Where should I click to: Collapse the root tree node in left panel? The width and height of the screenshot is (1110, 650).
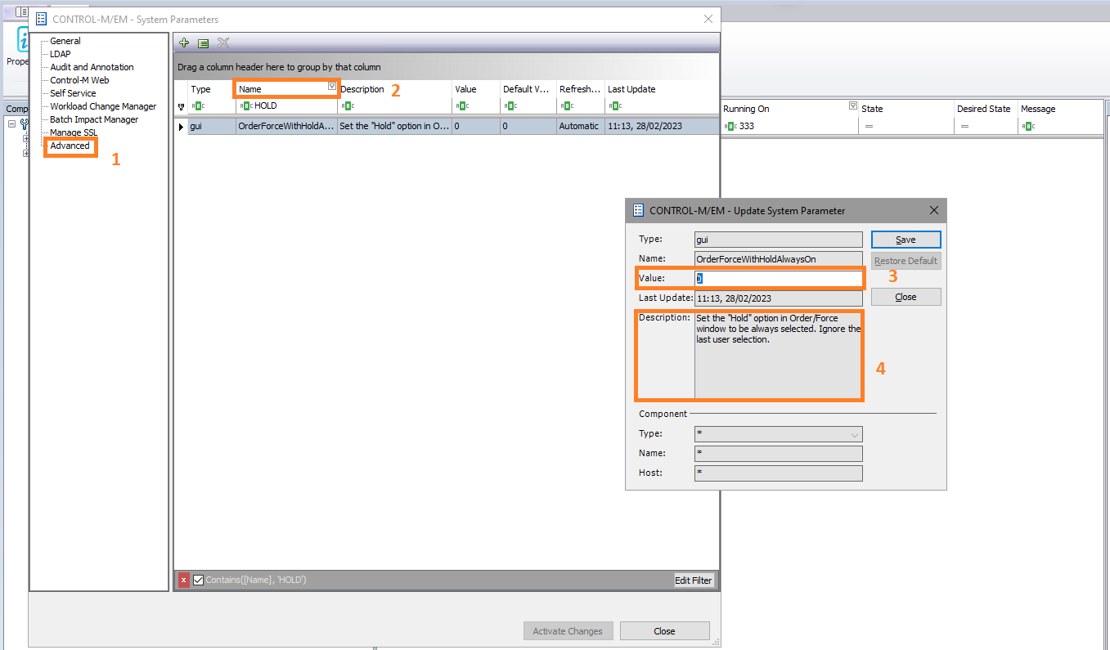(x=12, y=124)
